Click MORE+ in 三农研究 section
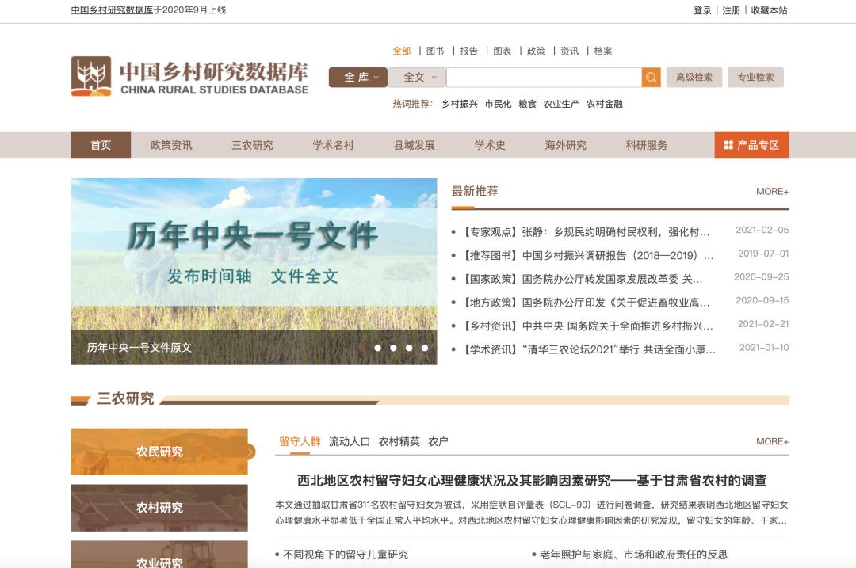Viewport: 856px width, 568px height. coord(773,441)
